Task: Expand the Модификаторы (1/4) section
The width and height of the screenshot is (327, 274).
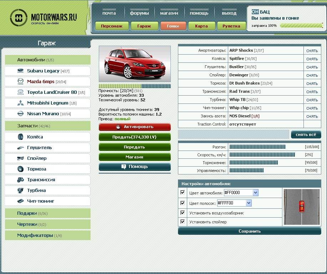Action: pos(48,235)
